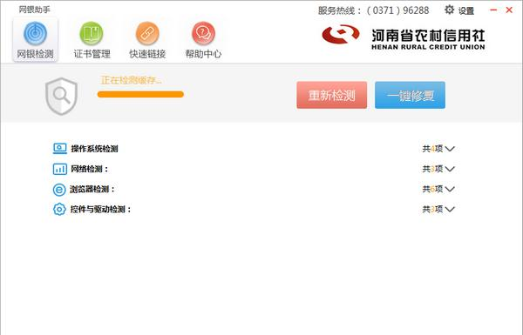
Task: Click the Henan Rural Credit Union logo
Action: pyautogui.click(x=404, y=36)
